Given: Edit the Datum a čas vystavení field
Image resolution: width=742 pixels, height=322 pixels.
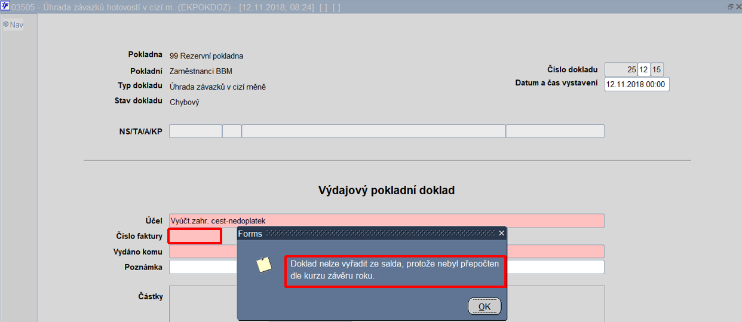Looking at the screenshot, I should pos(637,84).
